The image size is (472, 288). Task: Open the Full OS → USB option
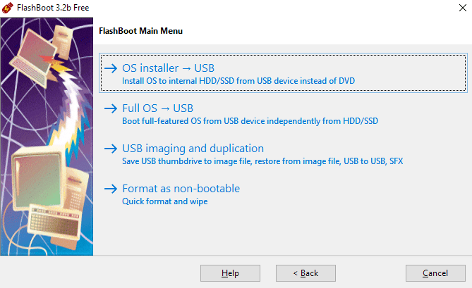pyautogui.click(x=157, y=108)
